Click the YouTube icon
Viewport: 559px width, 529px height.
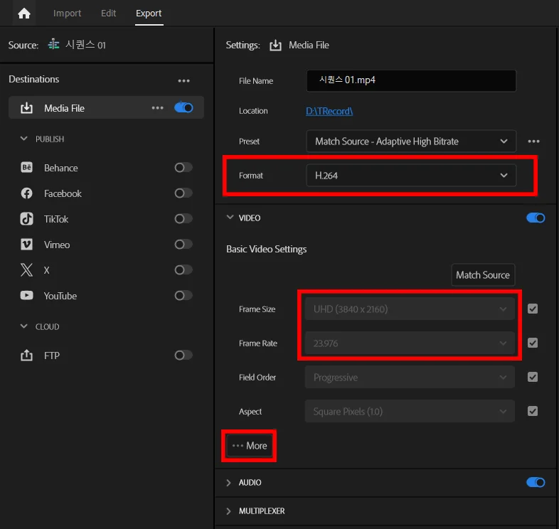coord(27,295)
